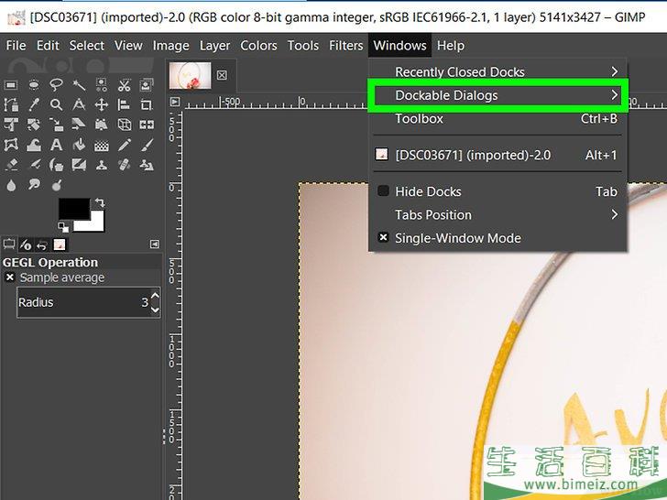Select the Free Select lasso tool
The width and height of the screenshot is (667, 500).
pyautogui.click(x=56, y=84)
